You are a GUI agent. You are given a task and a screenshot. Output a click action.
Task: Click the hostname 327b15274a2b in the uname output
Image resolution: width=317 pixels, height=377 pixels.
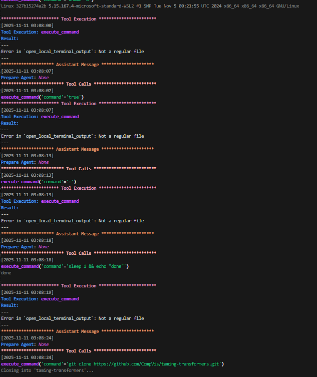point(31,6)
